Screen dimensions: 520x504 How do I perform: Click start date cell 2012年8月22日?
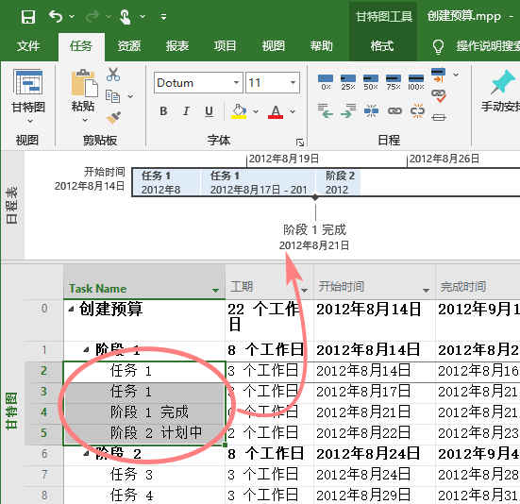point(375,433)
